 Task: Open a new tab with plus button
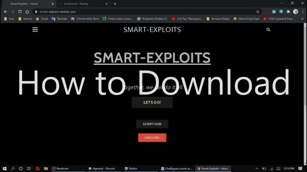(115, 4)
